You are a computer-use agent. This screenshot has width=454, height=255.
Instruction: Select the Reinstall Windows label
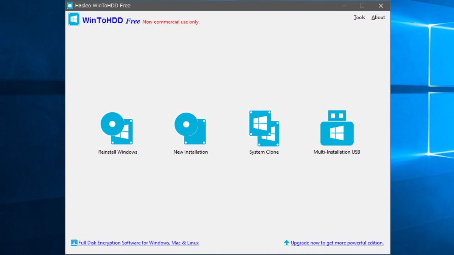(x=118, y=152)
